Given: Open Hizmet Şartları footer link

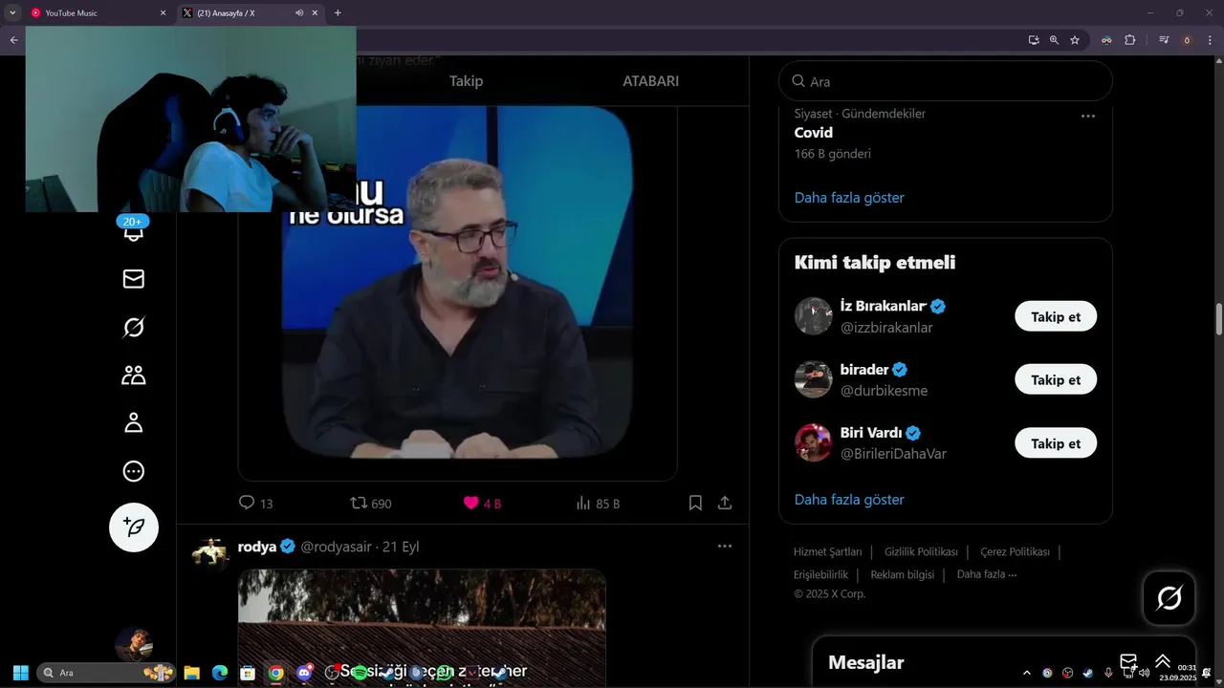Looking at the screenshot, I should [828, 552].
